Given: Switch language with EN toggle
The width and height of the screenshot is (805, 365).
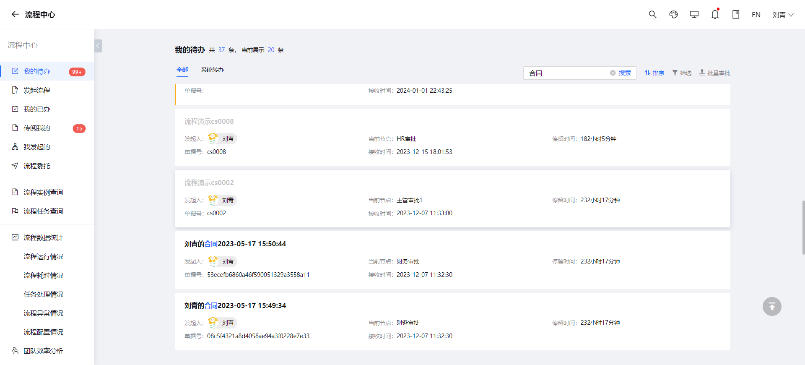Looking at the screenshot, I should pos(756,15).
